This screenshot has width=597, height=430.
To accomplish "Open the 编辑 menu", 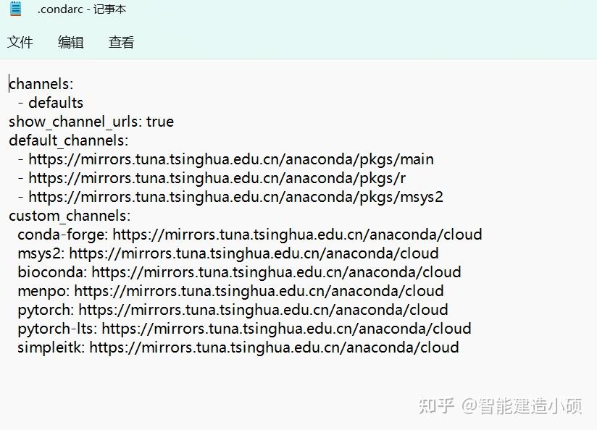I will pos(71,42).
